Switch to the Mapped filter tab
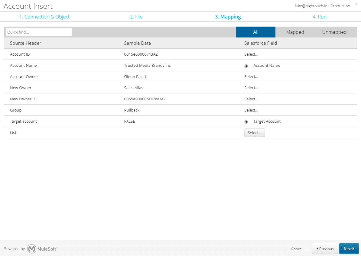 (x=295, y=32)
